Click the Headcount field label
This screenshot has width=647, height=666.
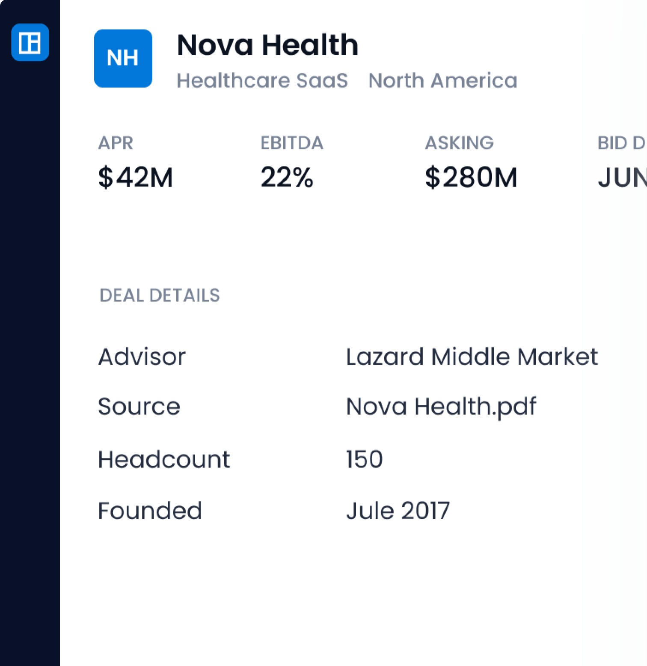tap(164, 459)
